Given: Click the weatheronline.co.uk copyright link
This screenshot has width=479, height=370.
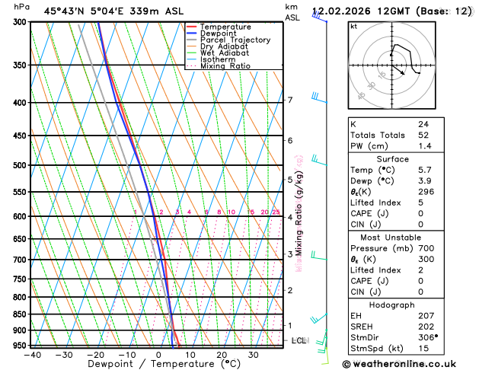Looking at the screenshot, I should (x=399, y=364).
